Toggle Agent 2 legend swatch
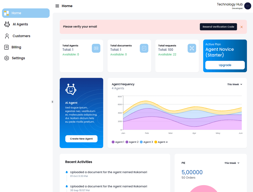The width and height of the screenshot is (253, 192). click(x=127, y=142)
